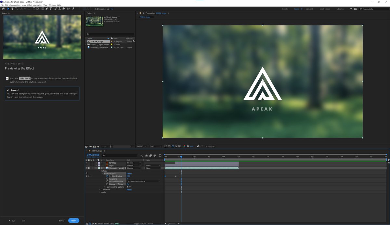Screen dimensions: 390x225
Task: Expand the Audio property group
Action: [99, 192]
